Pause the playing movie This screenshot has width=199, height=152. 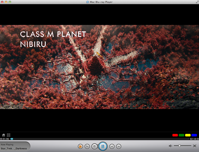click(102, 146)
